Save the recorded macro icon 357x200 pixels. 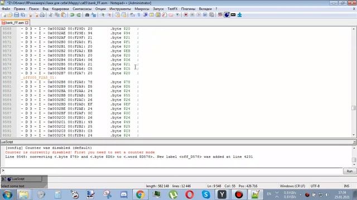point(211,15)
